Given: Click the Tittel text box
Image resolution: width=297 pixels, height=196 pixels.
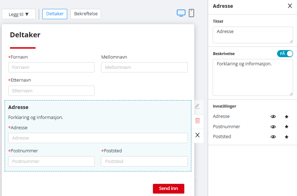Looking at the screenshot, I should coord(253,35).
